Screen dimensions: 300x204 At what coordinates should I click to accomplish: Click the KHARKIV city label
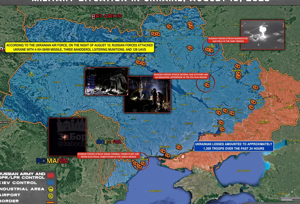click(x=237, y=71)
